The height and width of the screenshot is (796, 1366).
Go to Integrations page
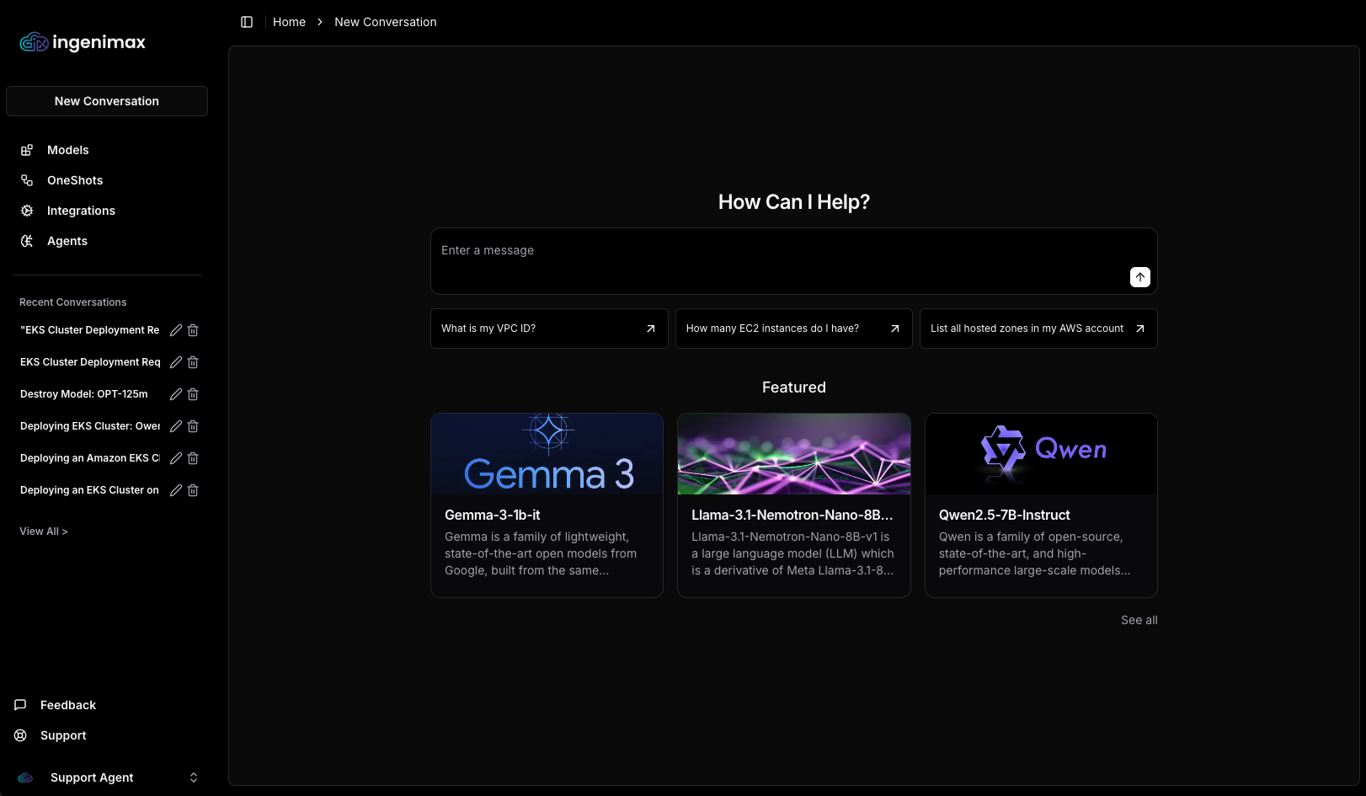(81, 211)
